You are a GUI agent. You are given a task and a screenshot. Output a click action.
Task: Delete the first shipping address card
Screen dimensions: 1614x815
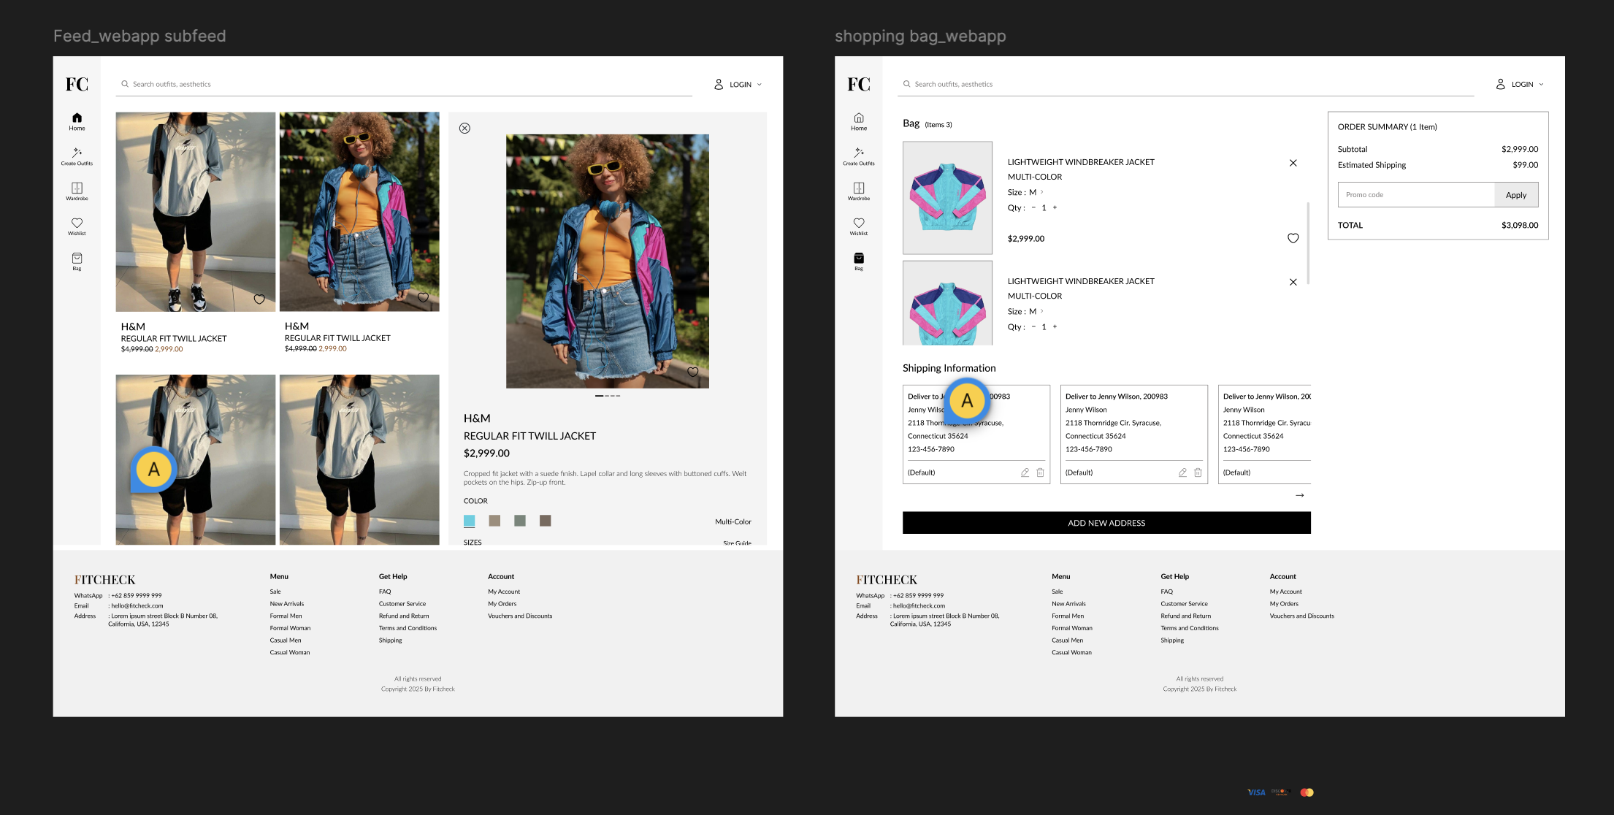(1040, 472)
